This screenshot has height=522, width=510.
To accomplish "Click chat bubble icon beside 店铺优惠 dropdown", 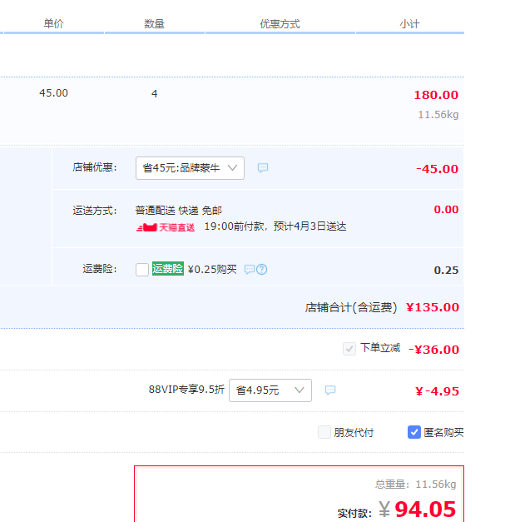I will click(263, 168).
